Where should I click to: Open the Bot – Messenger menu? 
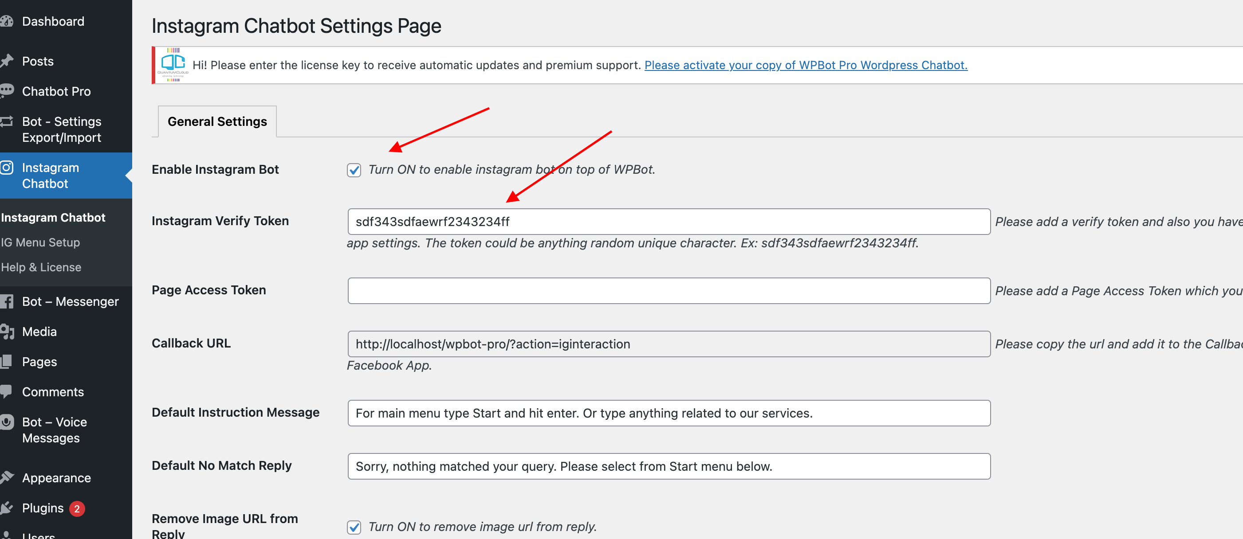point(71,302)
